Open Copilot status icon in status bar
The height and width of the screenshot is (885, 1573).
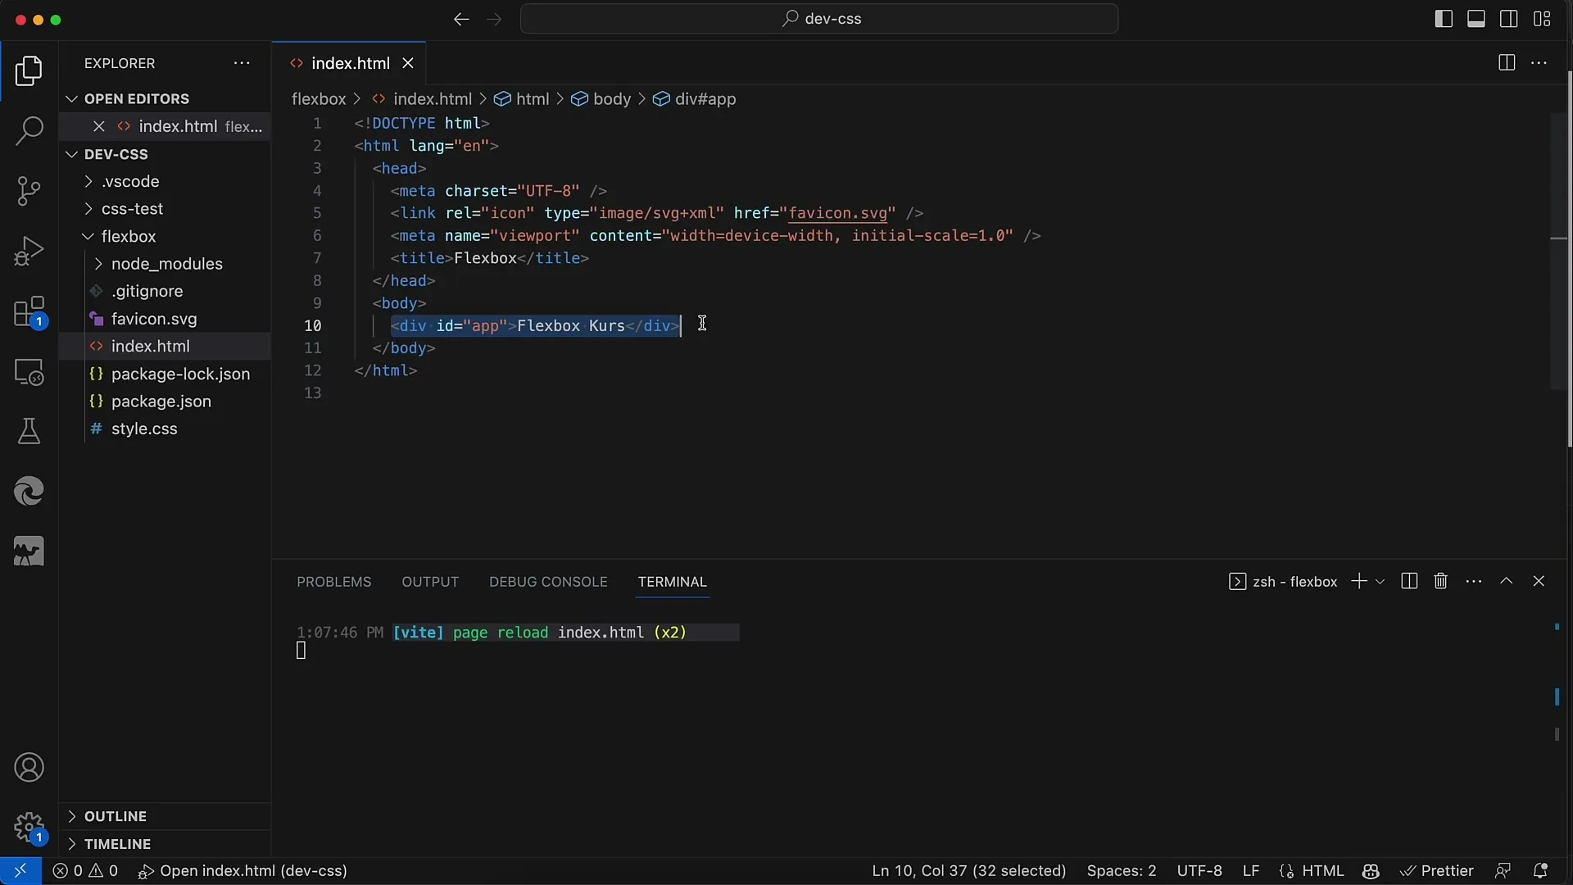point(1371,870)
